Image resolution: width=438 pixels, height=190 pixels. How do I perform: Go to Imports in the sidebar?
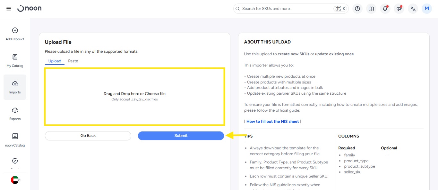click(x=15, y=87)
